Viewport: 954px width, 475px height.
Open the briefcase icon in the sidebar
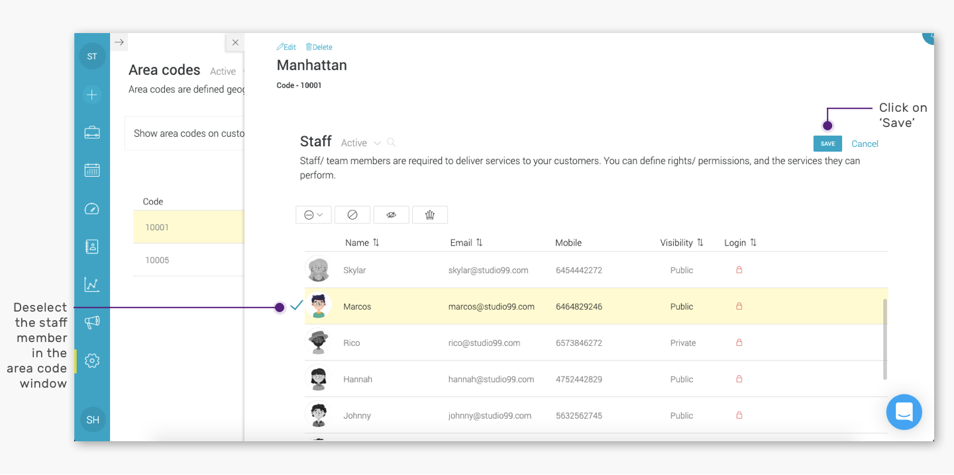pos(92,132)
